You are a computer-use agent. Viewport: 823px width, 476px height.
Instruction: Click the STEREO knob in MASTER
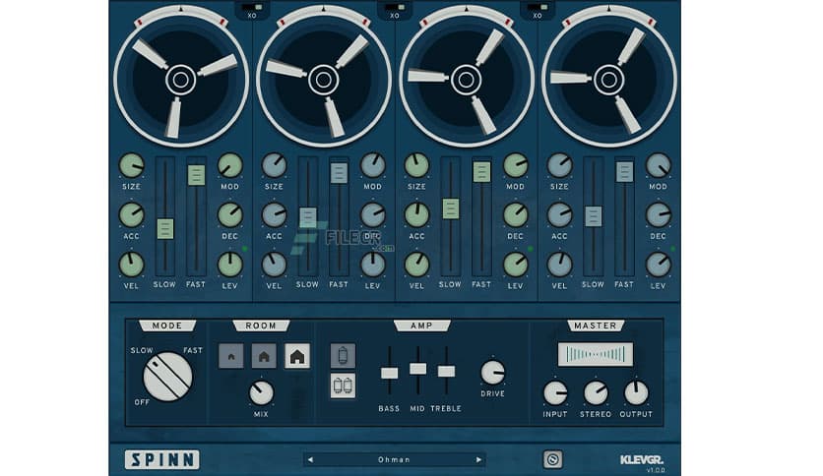click(x=596, y=393)
